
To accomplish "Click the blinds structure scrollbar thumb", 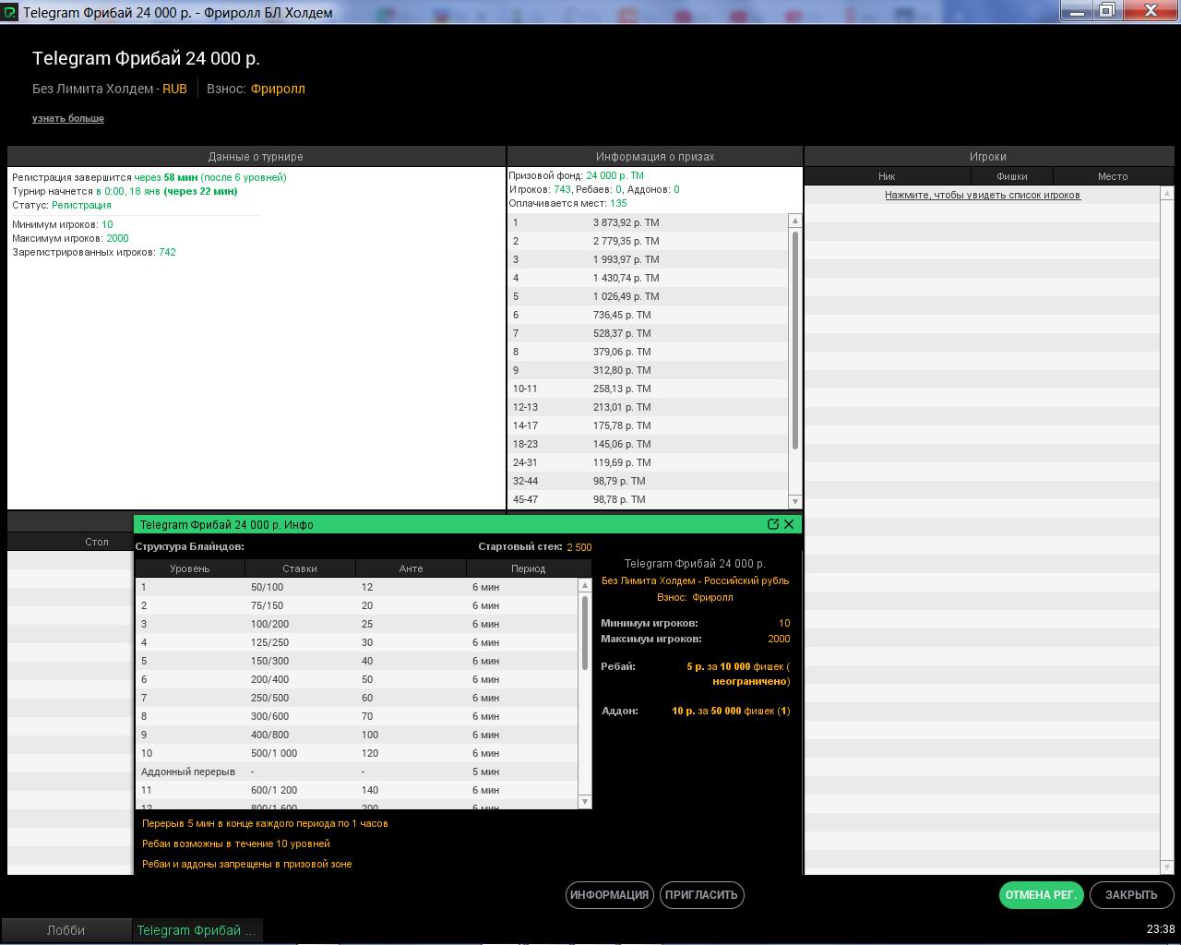I will (584, 632).
